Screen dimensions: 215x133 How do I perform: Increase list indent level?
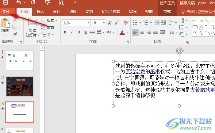click(164, 23)
